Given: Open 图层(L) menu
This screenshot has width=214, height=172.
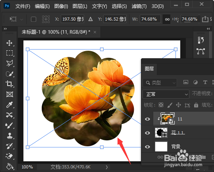Looking at the screenshot, I should [80, 6].
